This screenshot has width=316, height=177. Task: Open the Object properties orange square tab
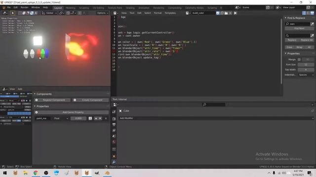pyautogui.click(x=114, y=156)
